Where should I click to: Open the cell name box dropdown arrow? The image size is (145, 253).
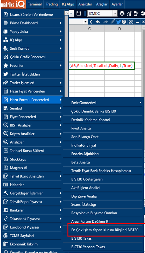(85, 22)
